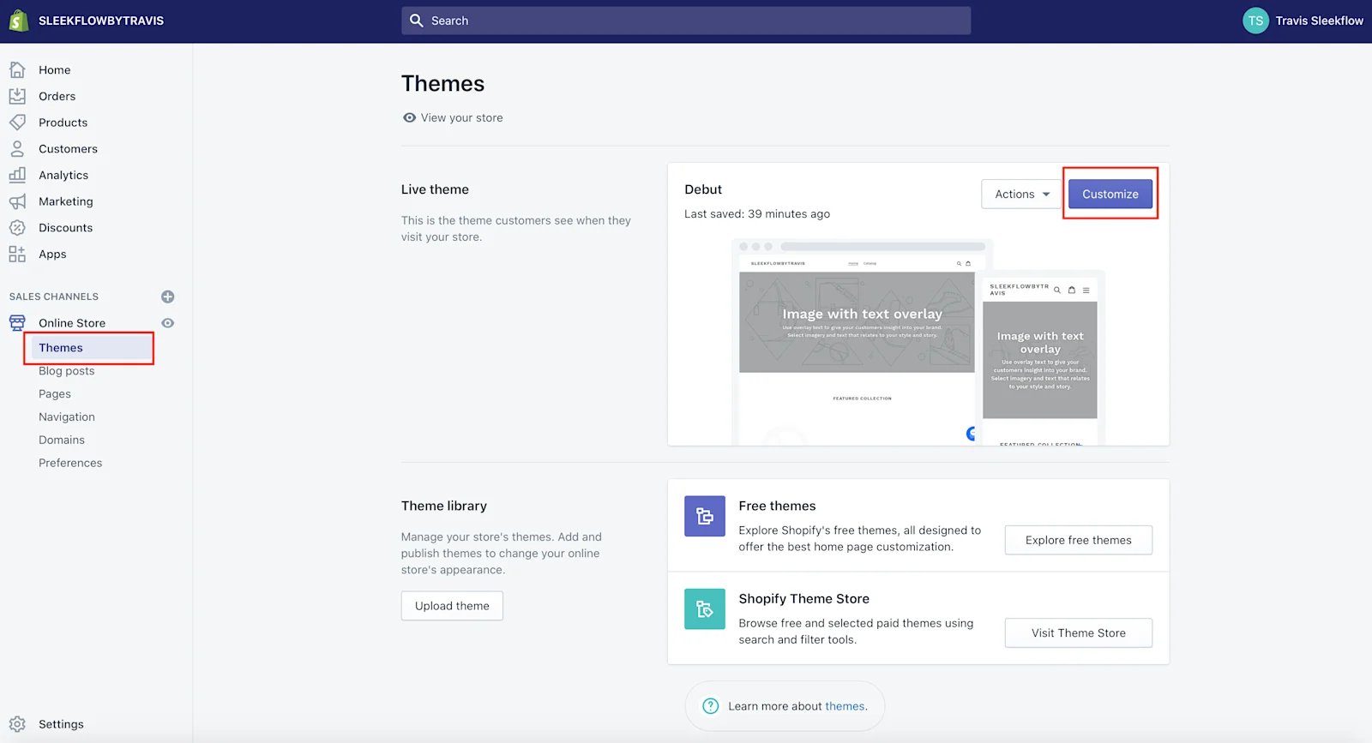Open Preferences section
The height and width of the screenshot is (743, 1372).
tap(70, 463)
